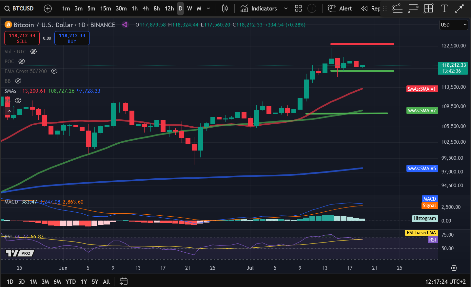Select the red horizontal resistance line
471x287 pixels.
[362, 44]
